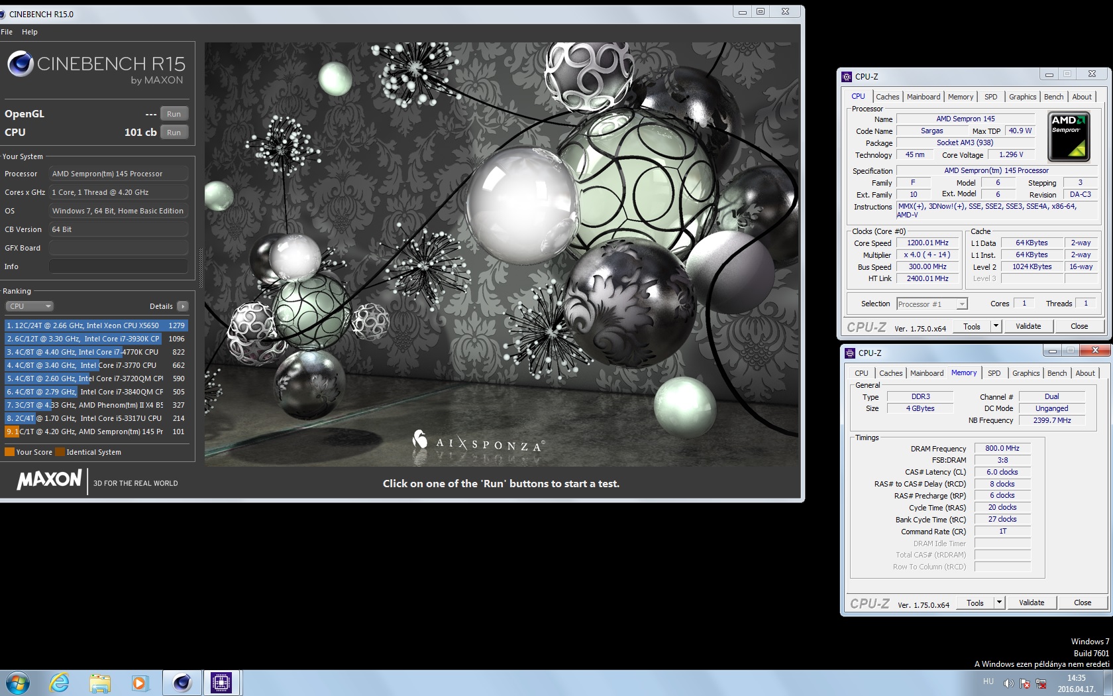This screenshot has width=1113, height=696.
Task: Open SPD tab in lower CPU-Z
Action: [994, 373]
